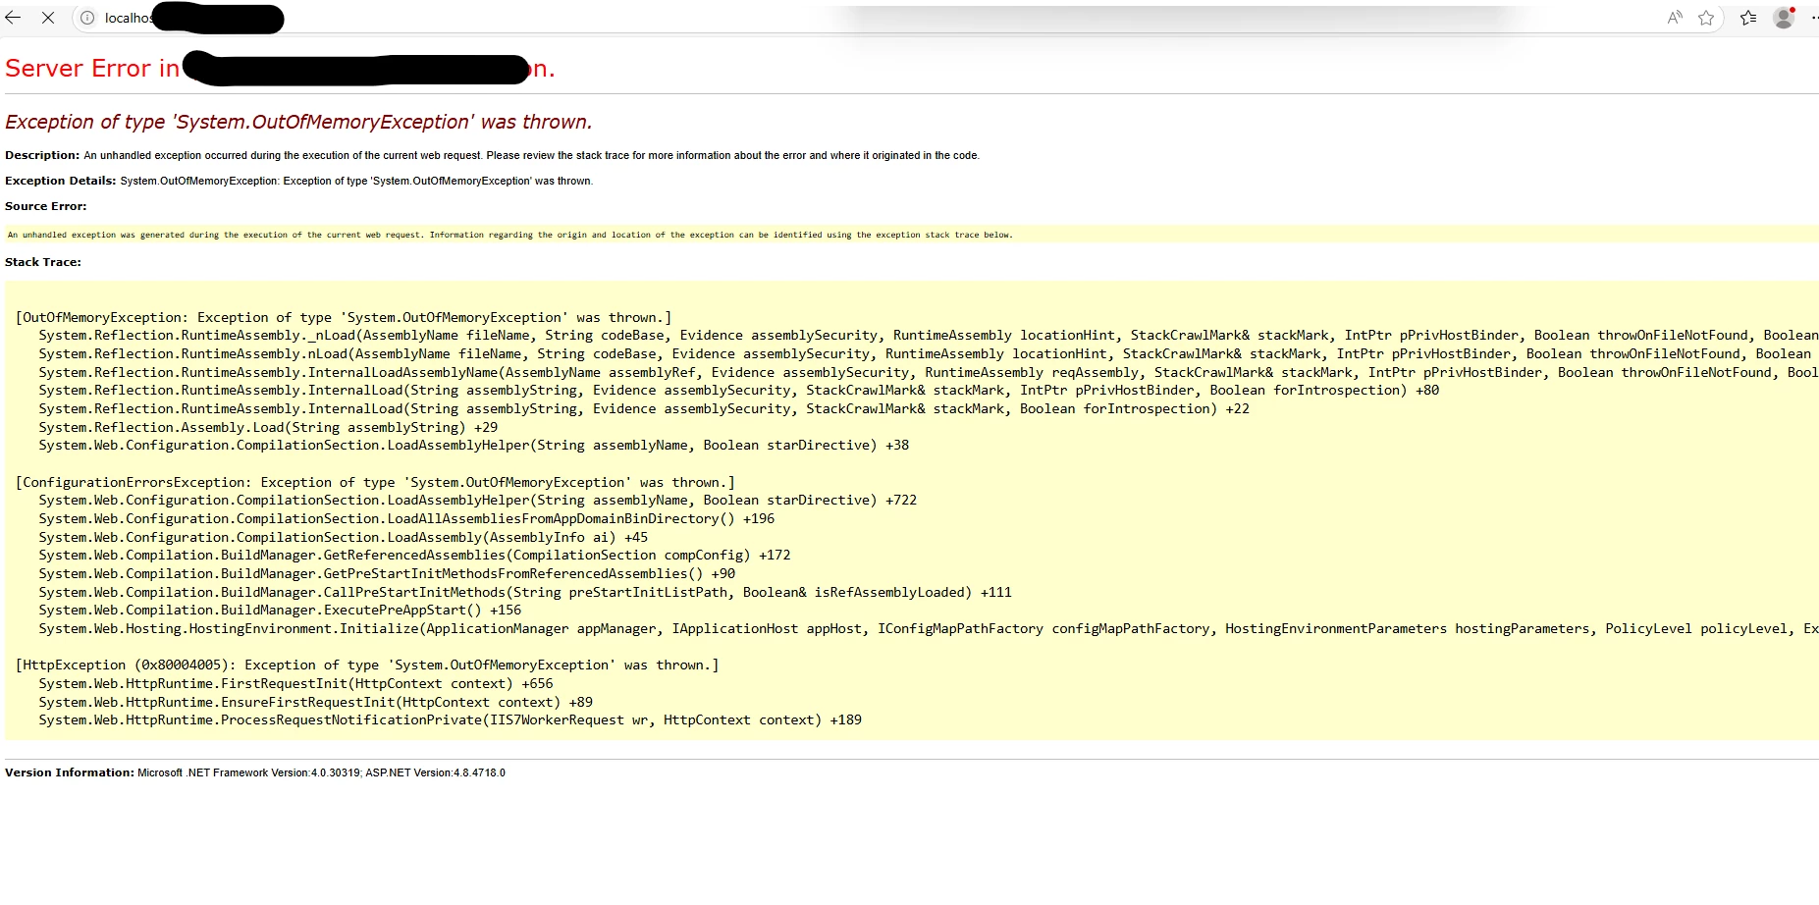Click 'InternalLoad ... forIntrospection) +80' line
The height and width of the screenshot is (905, 1819).
click(x=739, y=391)
